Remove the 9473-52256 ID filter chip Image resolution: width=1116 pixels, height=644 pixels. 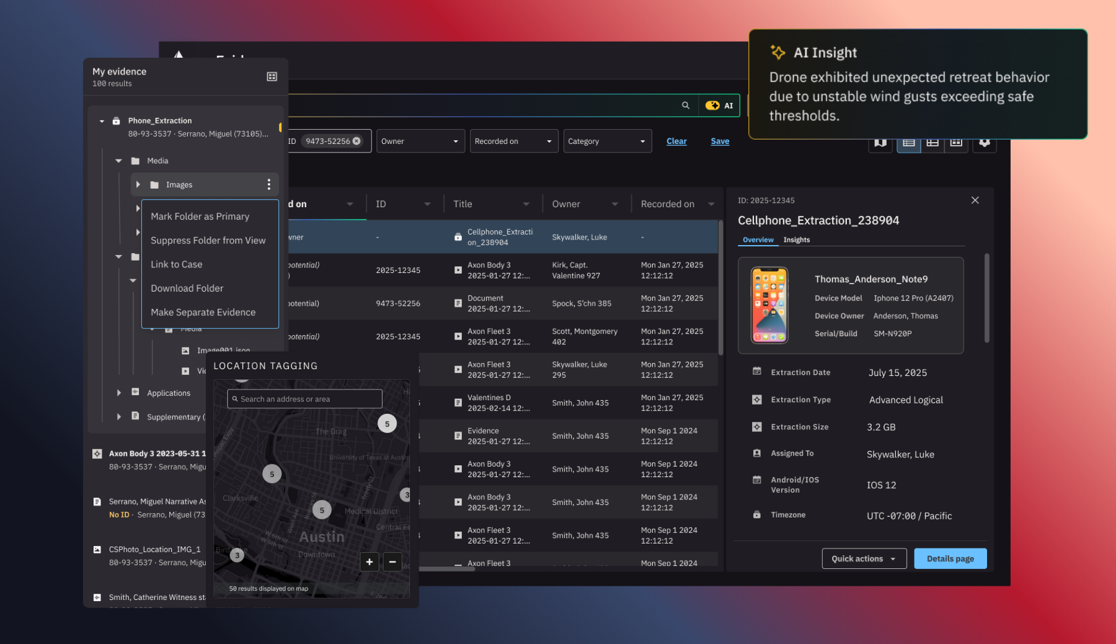pyautogui.click(x=356, y=141)
